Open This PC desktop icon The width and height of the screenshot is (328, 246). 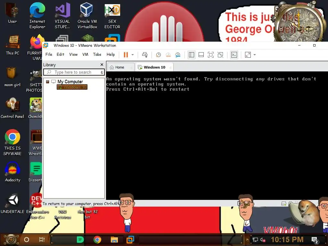(x=12, y=45)
